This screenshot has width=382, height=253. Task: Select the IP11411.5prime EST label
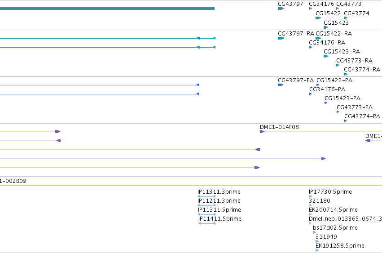220,219
